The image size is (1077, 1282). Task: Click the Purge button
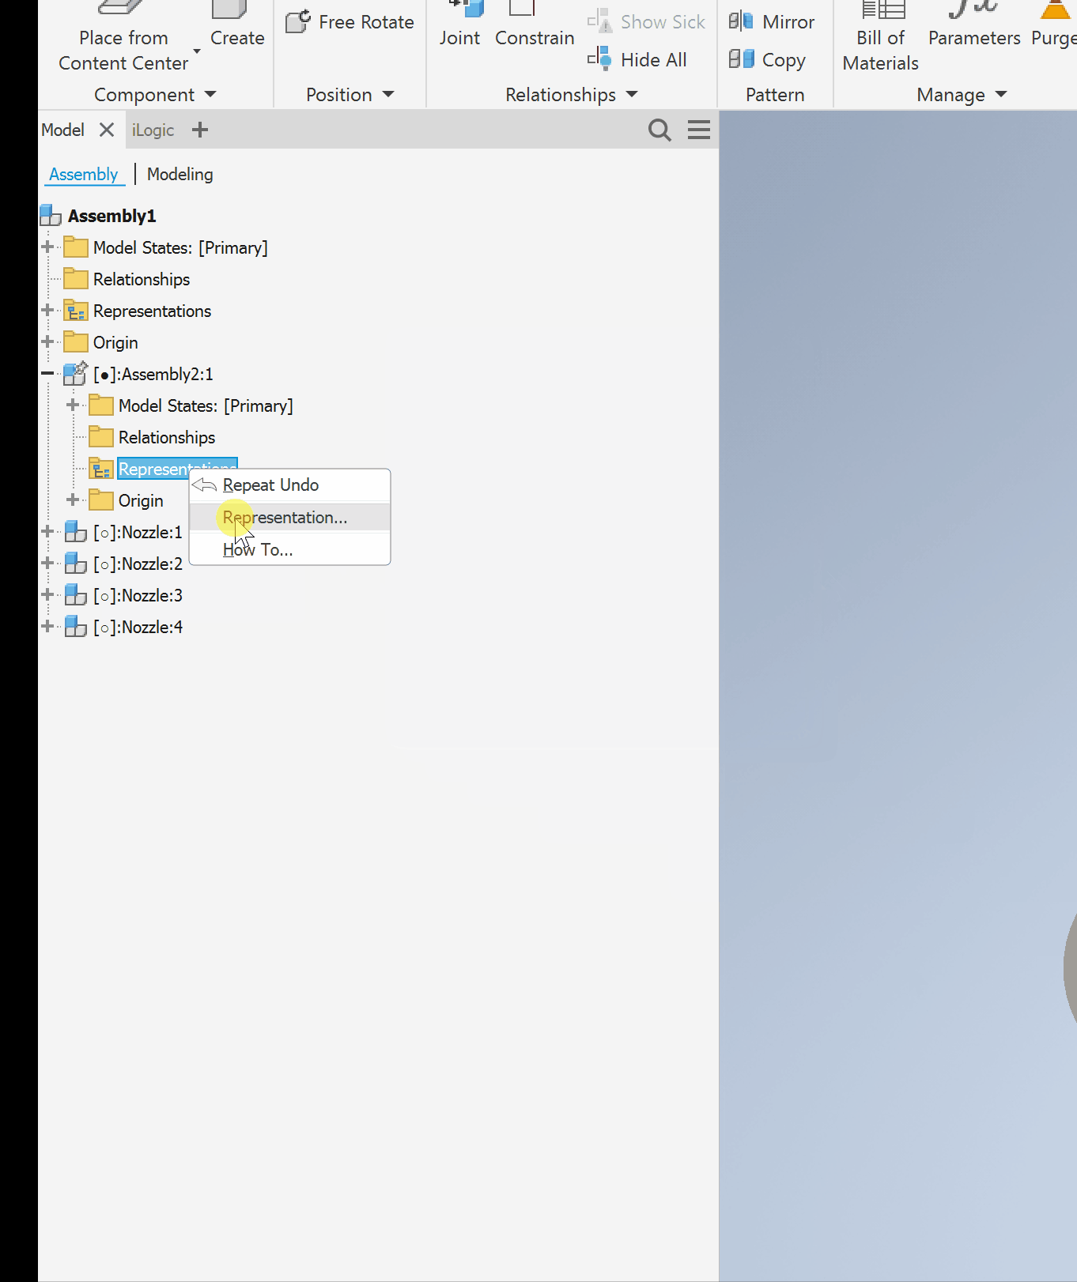[x=1053, y=25]
